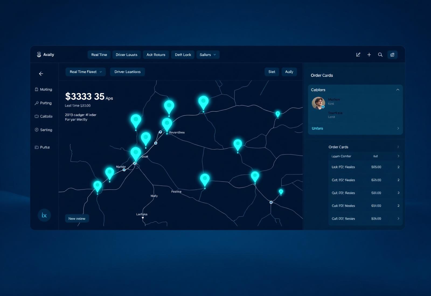Open the Unlers row

(355, 128)
